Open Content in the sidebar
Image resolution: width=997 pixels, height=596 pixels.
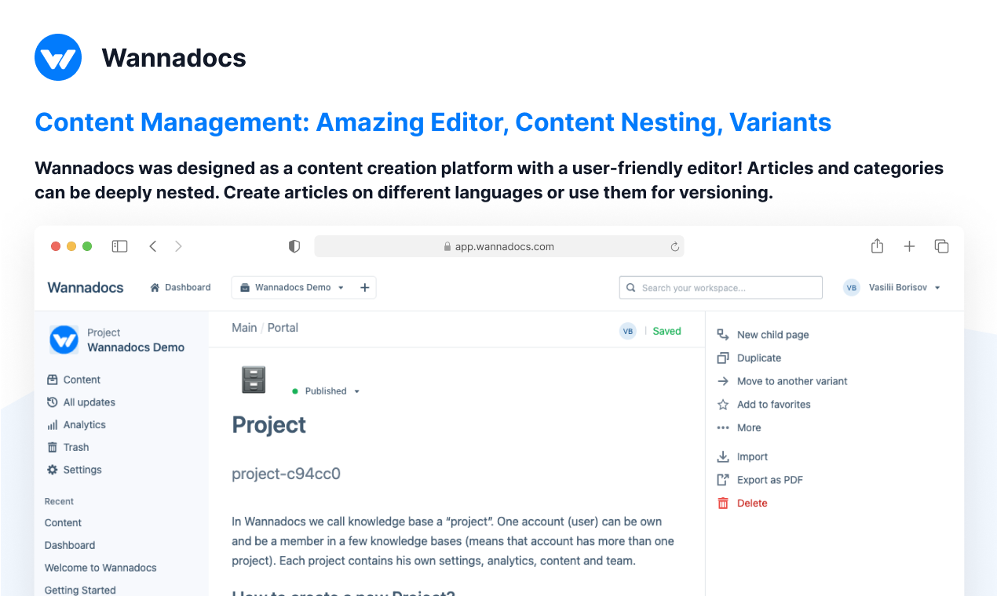tap(74, 380)
